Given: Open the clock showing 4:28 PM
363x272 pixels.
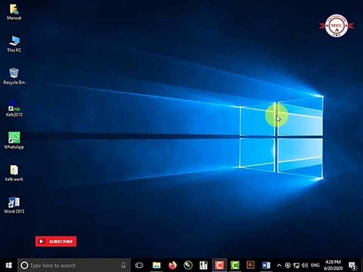Looking at the screenshot, I should coord(333,265).
